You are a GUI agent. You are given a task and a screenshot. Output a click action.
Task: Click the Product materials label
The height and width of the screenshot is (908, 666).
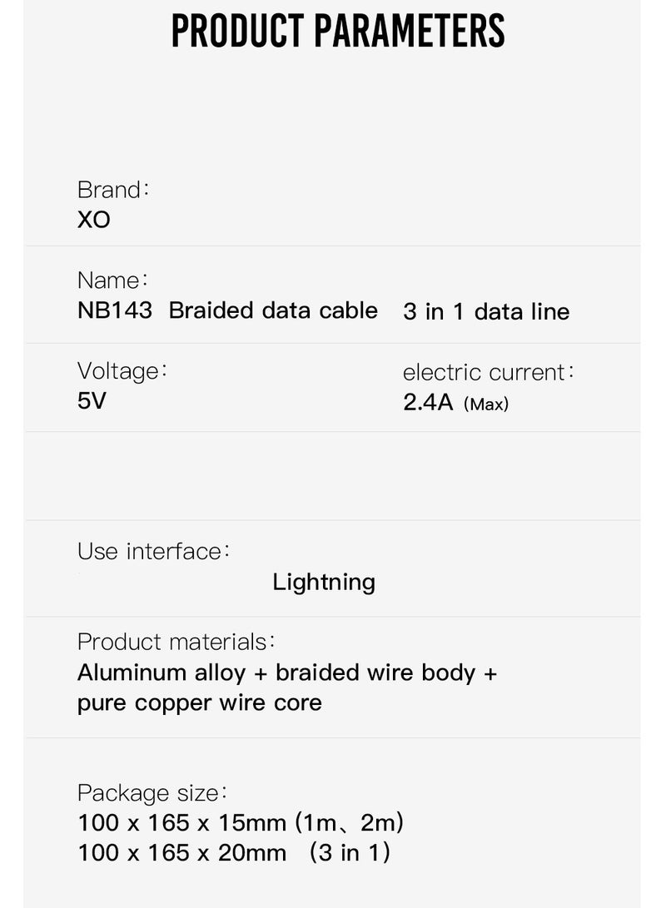coord(176,643)
